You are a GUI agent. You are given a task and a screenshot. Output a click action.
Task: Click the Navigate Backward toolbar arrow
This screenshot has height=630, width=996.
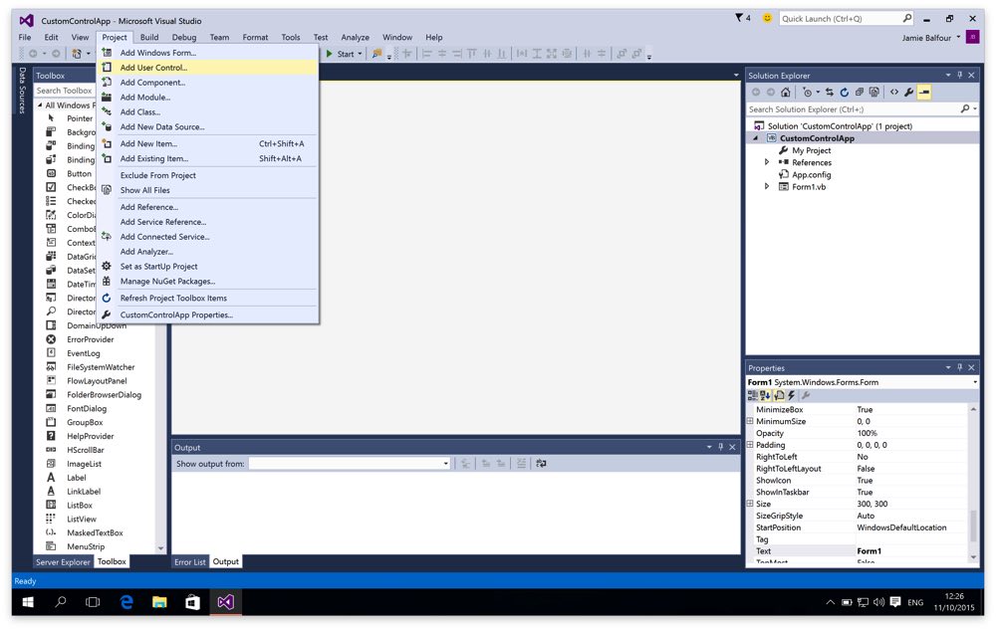[33, 54]
